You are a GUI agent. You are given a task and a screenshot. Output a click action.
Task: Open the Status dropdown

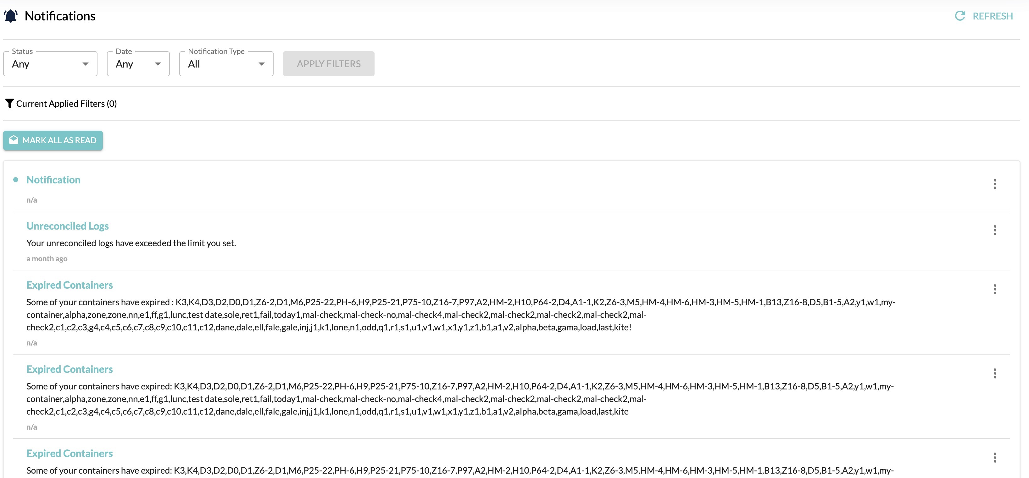click(50, 64)
